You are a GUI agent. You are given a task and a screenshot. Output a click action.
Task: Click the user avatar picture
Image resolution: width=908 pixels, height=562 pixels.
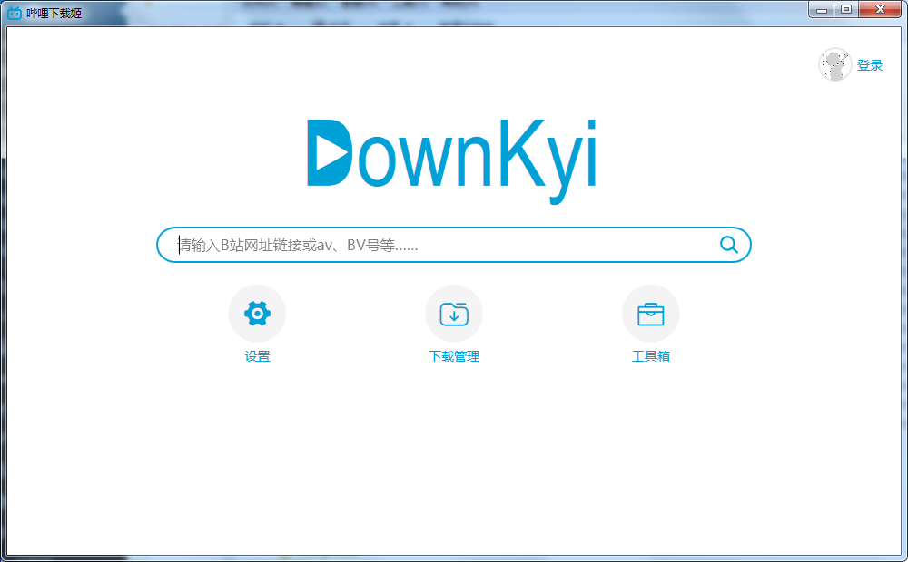point(834,64)
